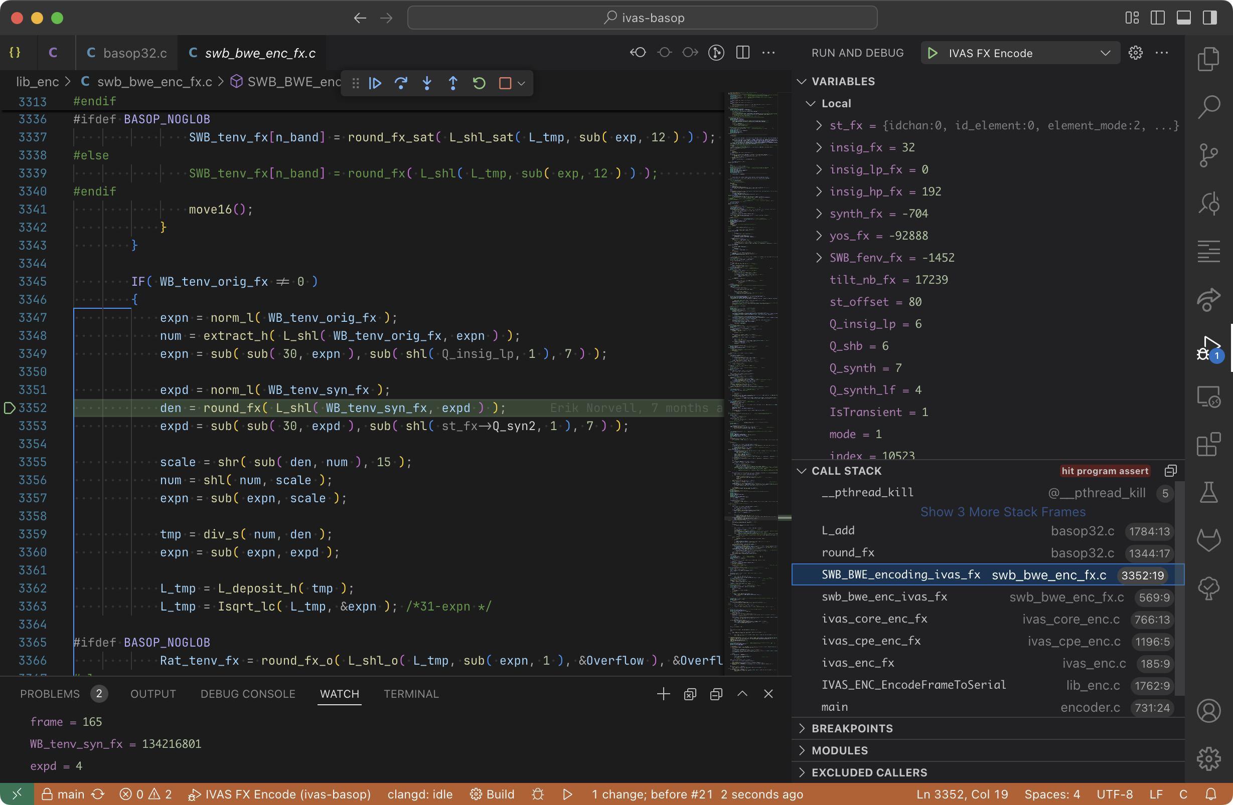
Task: Restart the debug session
Action: pos(479,83)
